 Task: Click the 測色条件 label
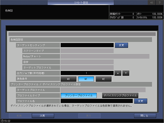pyautogui.click(x=38, y=79)
